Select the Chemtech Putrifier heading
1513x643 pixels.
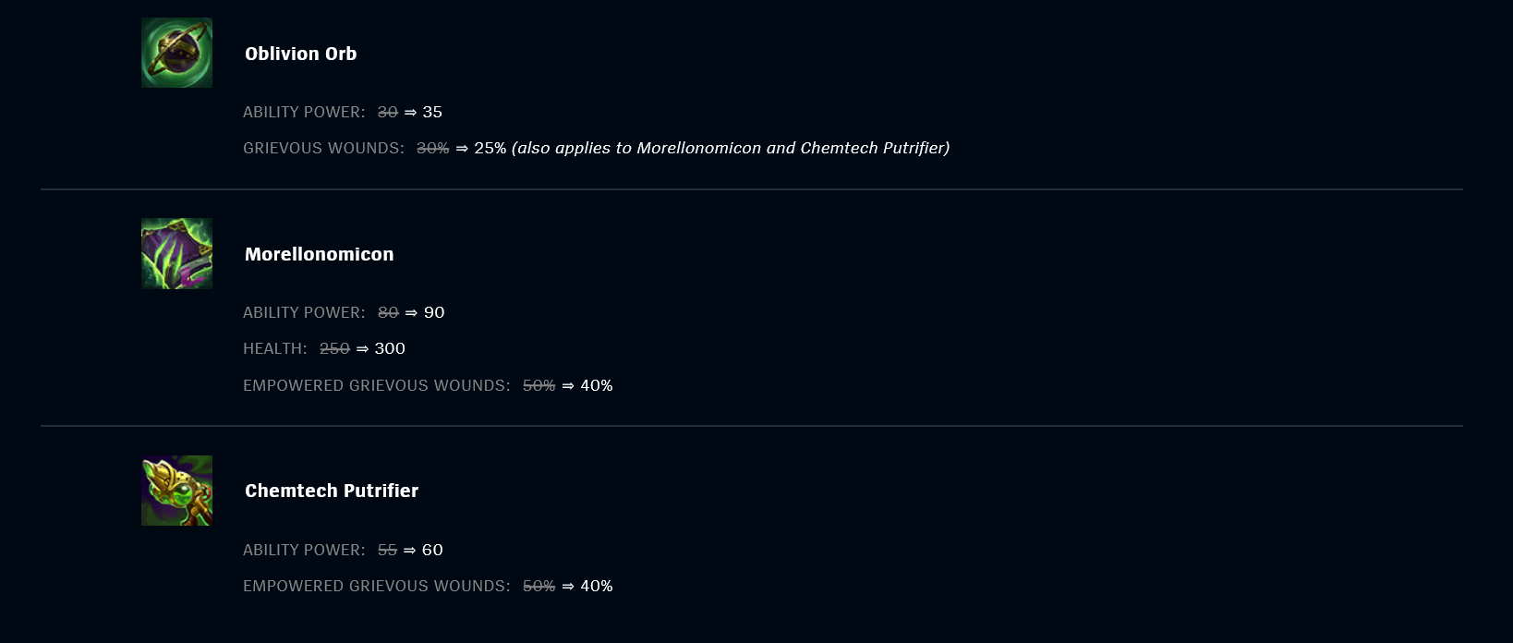(332, 491)
